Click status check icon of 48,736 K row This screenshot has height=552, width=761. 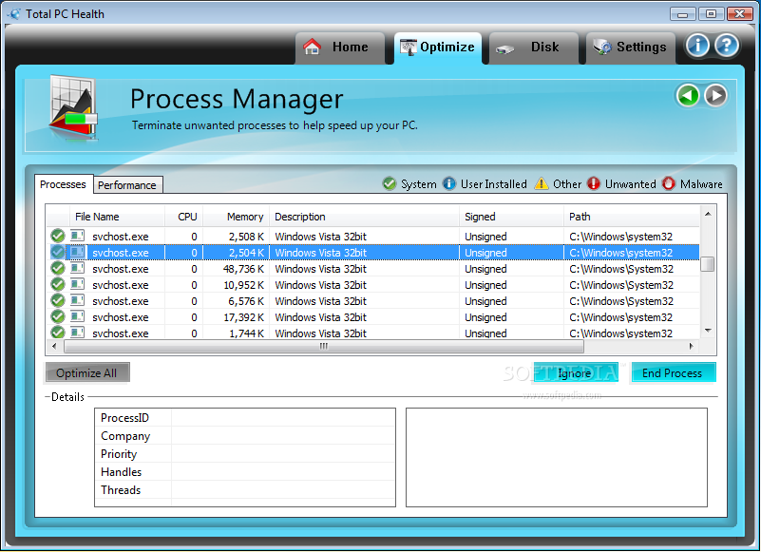(x=58, y=268)
